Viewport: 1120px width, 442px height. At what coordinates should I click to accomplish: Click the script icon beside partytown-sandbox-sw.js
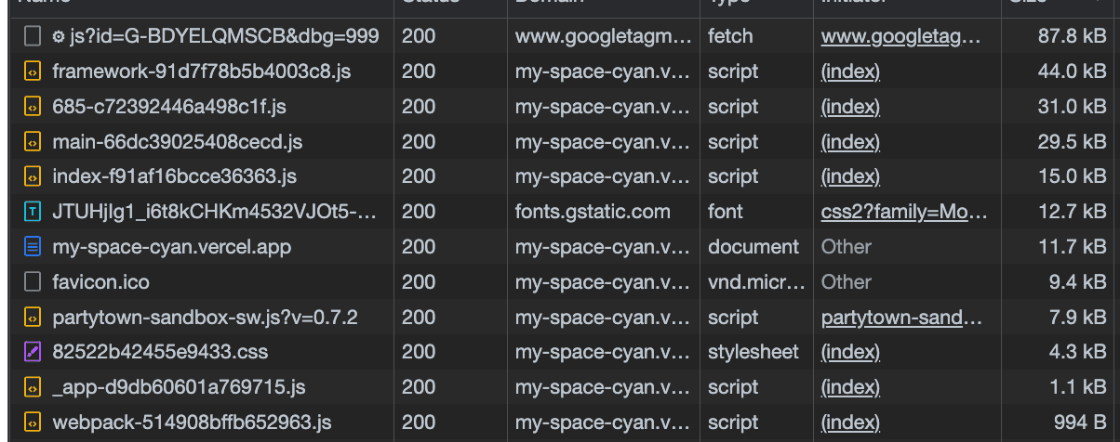(x=33, y=318)
